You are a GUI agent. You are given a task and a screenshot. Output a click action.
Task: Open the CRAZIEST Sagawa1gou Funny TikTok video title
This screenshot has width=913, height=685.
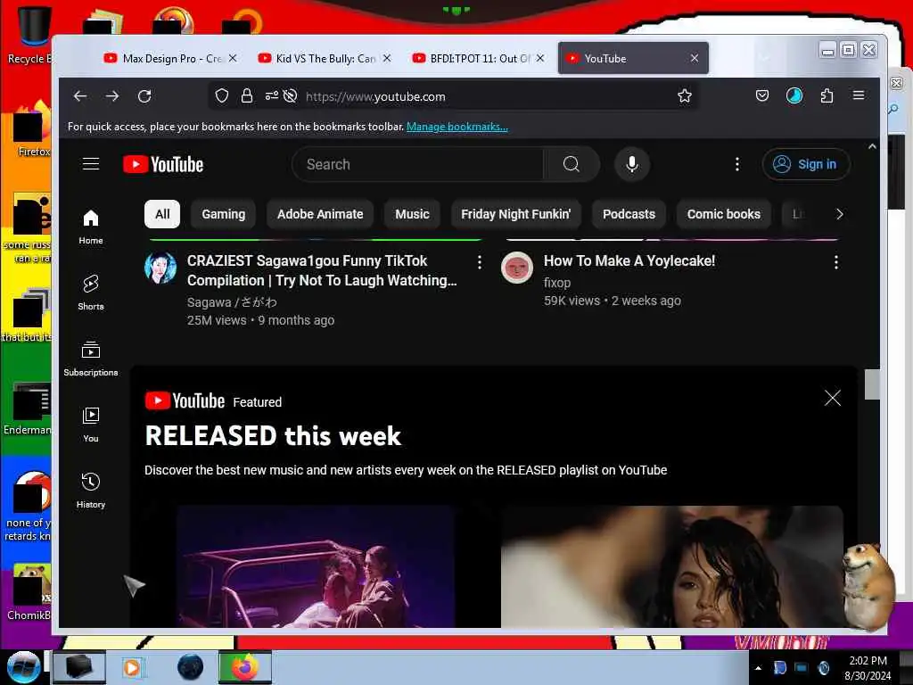(322, 271)
